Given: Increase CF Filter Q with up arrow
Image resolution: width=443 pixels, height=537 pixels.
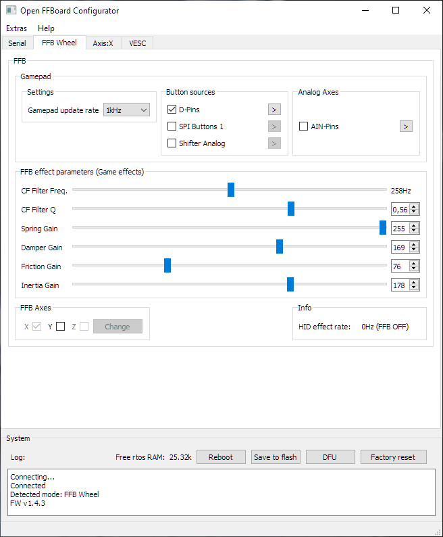Looking at the screenshot, I should (x=414, y=207).
